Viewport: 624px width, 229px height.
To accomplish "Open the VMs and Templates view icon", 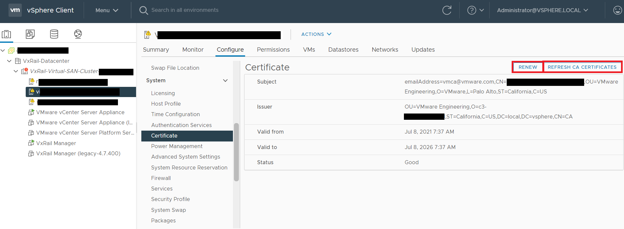I will (30, 34).
